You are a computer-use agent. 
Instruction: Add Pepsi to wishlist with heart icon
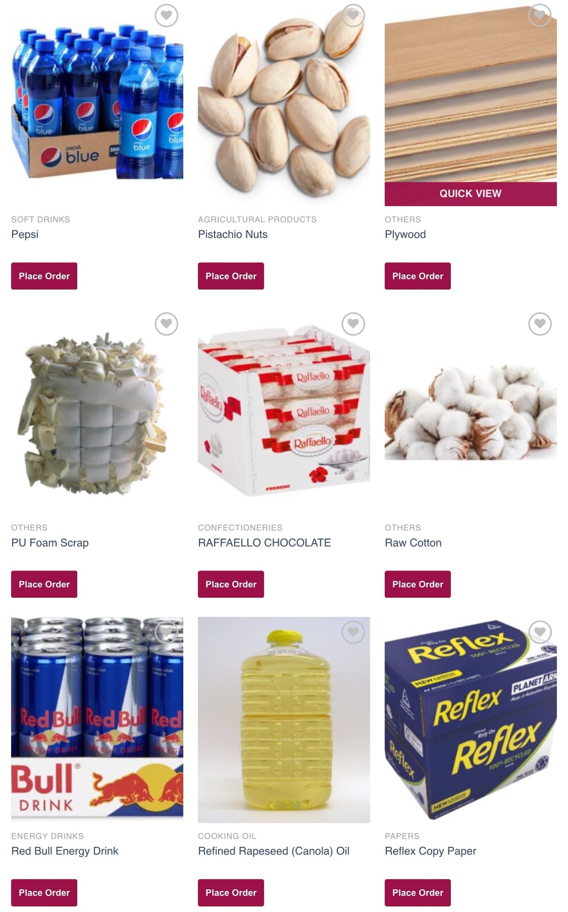[x=166, y=15]
